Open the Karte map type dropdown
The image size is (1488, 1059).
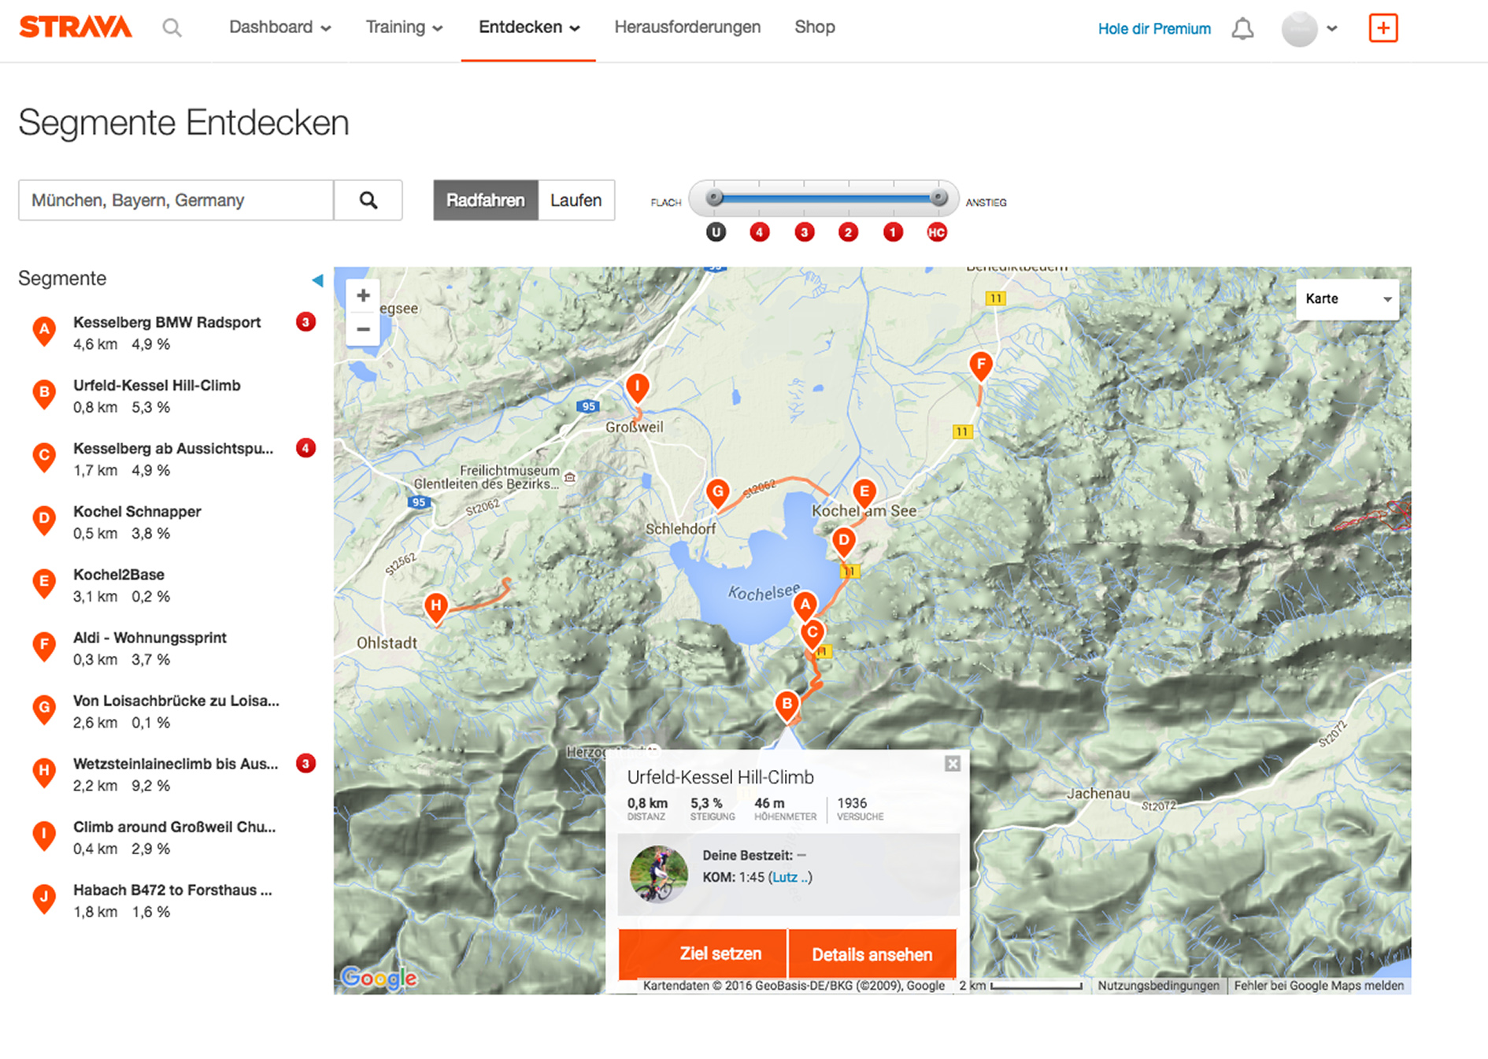click(x=1347, y=299)
